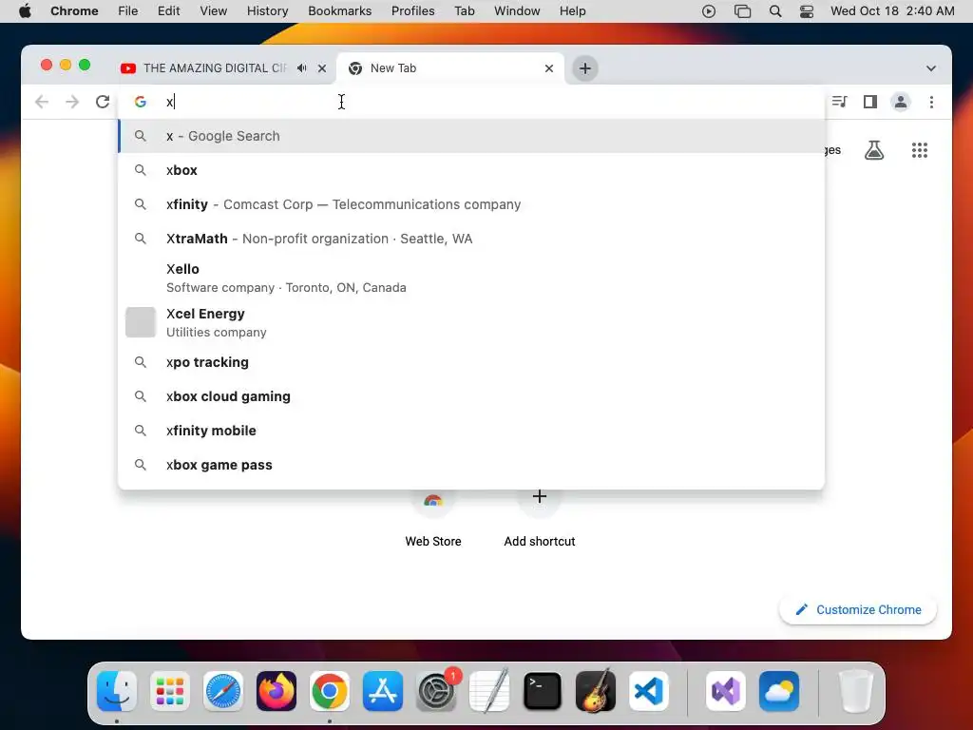Go back with the back arrow
This screenshot has width=973, height=730.
pos(42,102)
